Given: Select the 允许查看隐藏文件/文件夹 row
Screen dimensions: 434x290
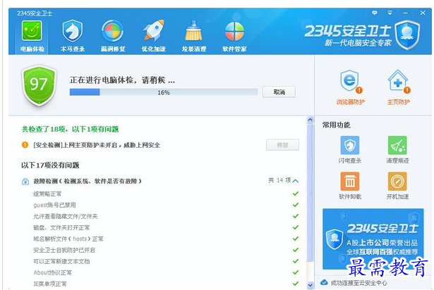Looking at the screenshot, I should pos(166,216).
